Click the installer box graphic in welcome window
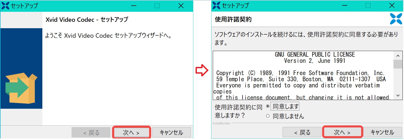 [22, 88]
